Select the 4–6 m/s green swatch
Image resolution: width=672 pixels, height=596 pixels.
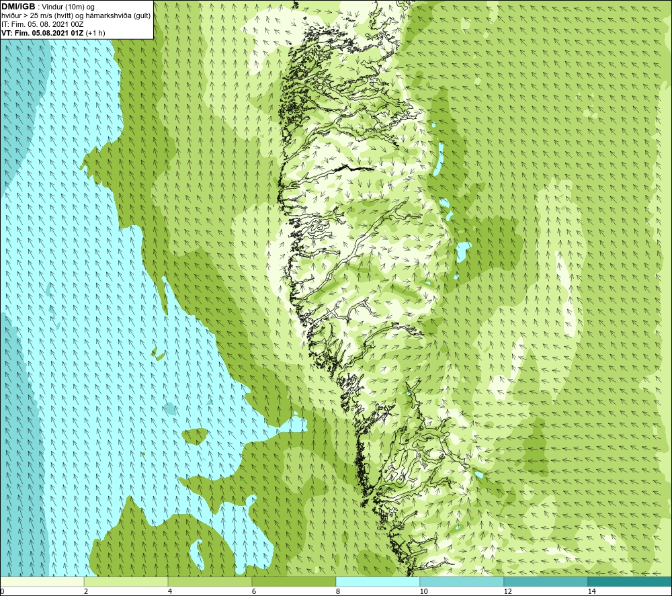210,581
